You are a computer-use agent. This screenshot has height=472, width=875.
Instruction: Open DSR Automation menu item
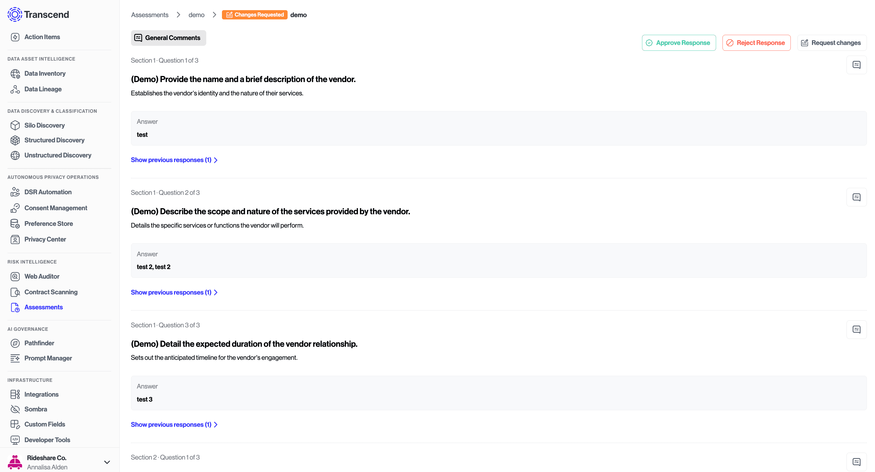click(x=48, y=192)
